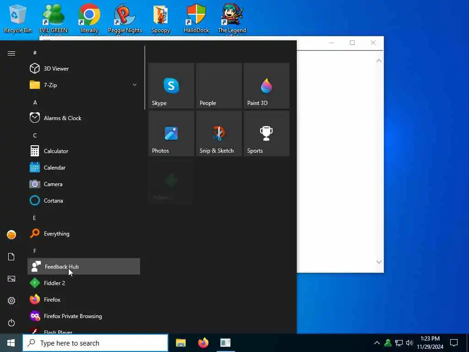Jump to the # letter header
469x352 pixels.
pyautogui.click(x=35, y=53)
